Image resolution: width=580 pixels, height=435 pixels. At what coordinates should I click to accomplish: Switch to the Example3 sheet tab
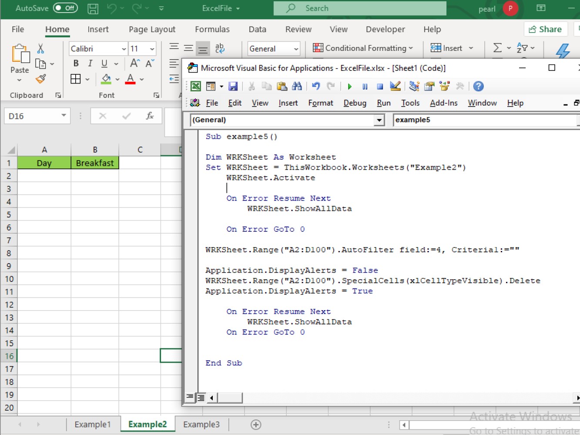(x=201, y=424)
